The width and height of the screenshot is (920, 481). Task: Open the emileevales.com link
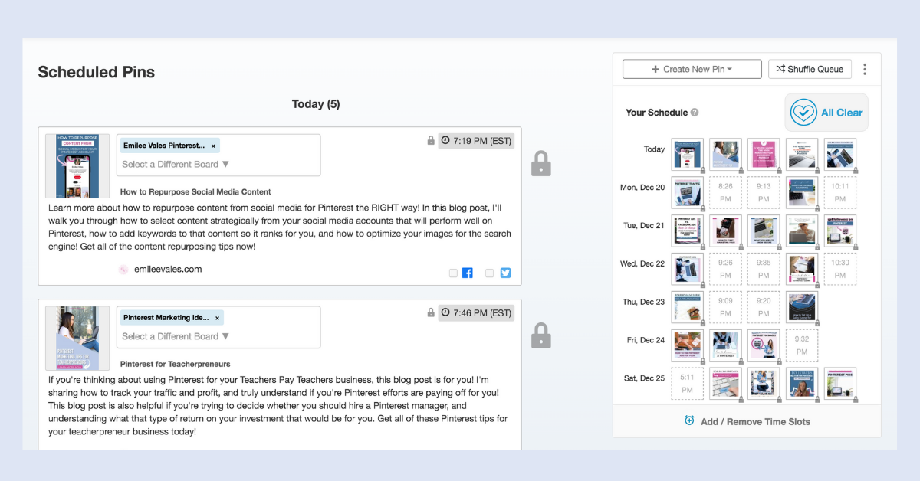pos(166,270)
